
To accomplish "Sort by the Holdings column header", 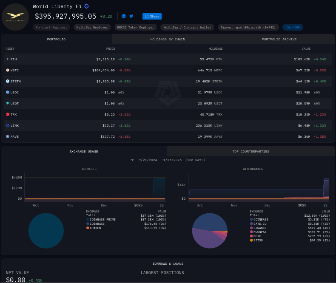I will (216, 49).
